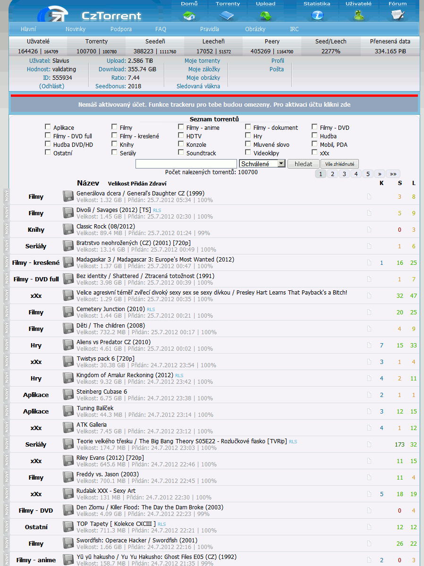Image resolution: width=424 pixels, height=566 pixels.
Task: Click the (Odhlásit) logout link
Action: 51,86
